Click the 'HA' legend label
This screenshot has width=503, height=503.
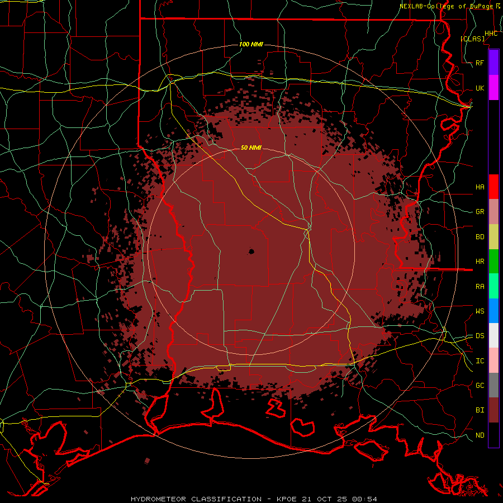click(x=480, y=187)
